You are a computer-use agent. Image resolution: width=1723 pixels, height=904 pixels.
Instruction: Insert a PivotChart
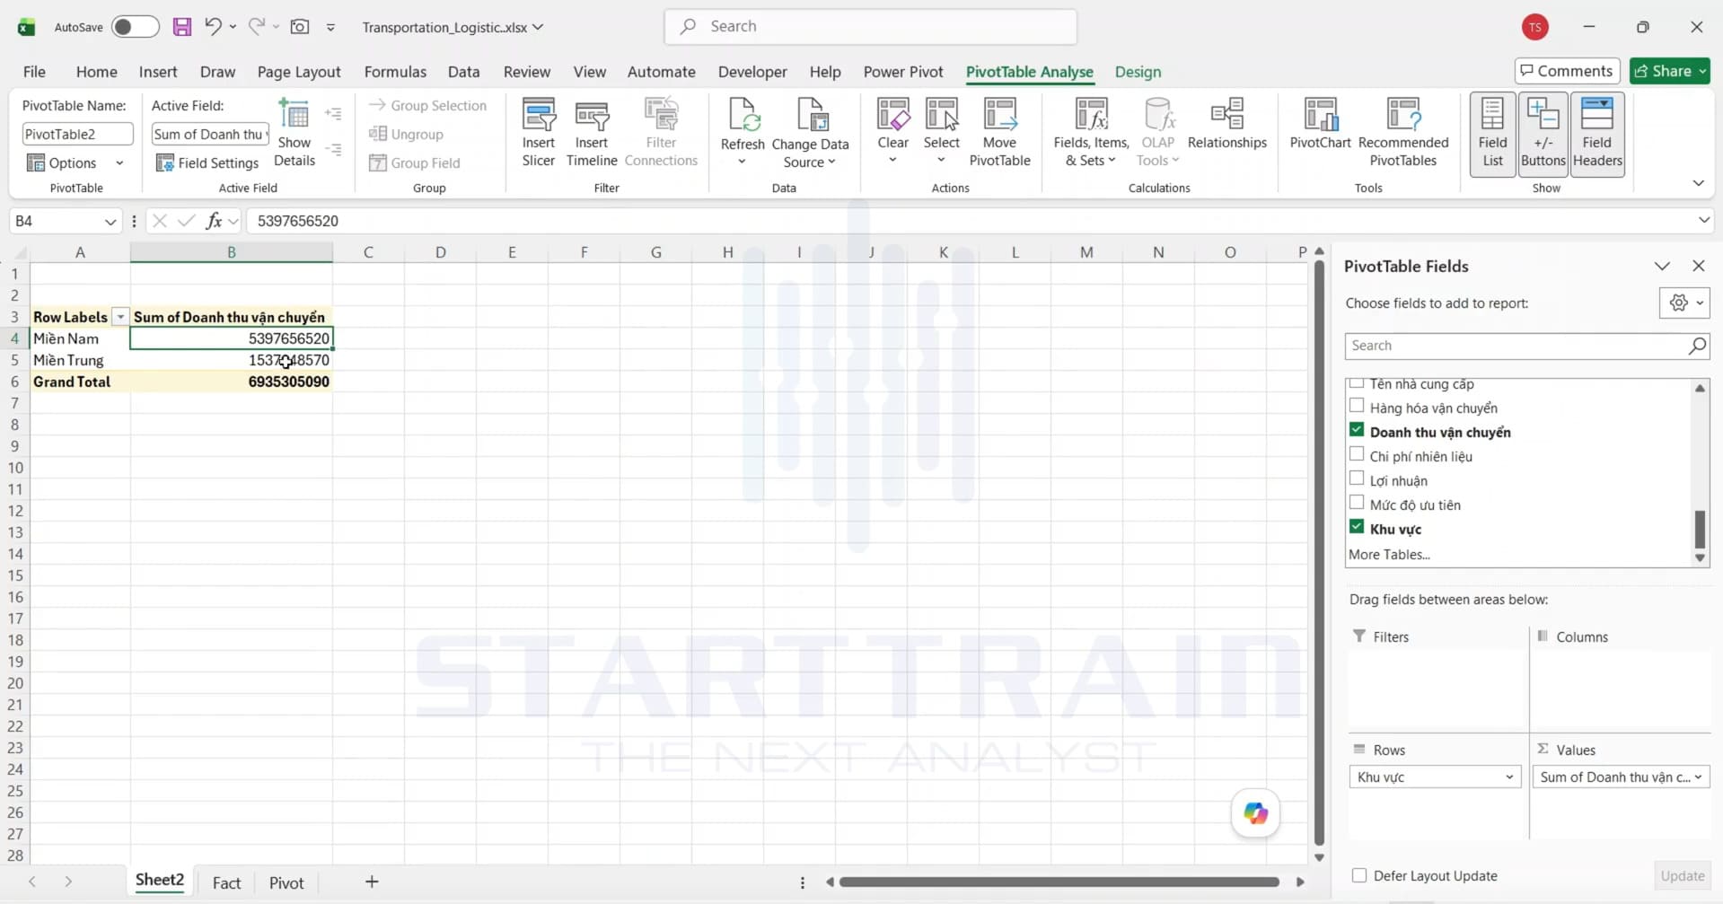point(1320,126)
